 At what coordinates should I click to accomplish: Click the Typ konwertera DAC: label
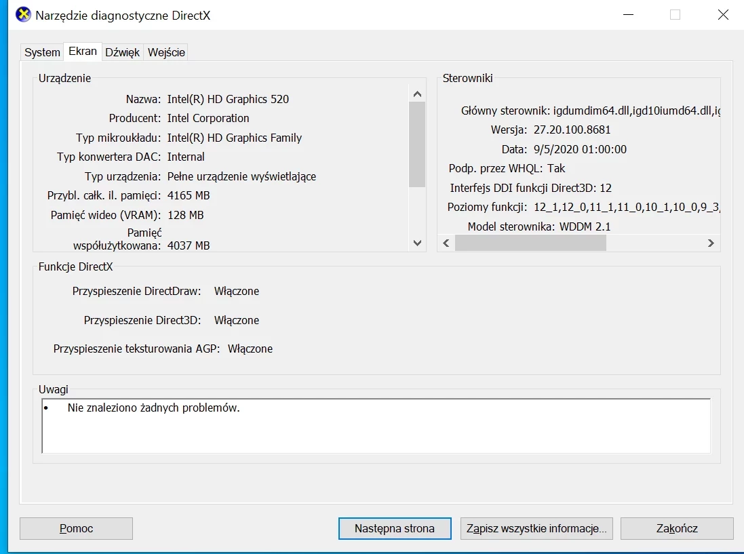tap(109, 157)
